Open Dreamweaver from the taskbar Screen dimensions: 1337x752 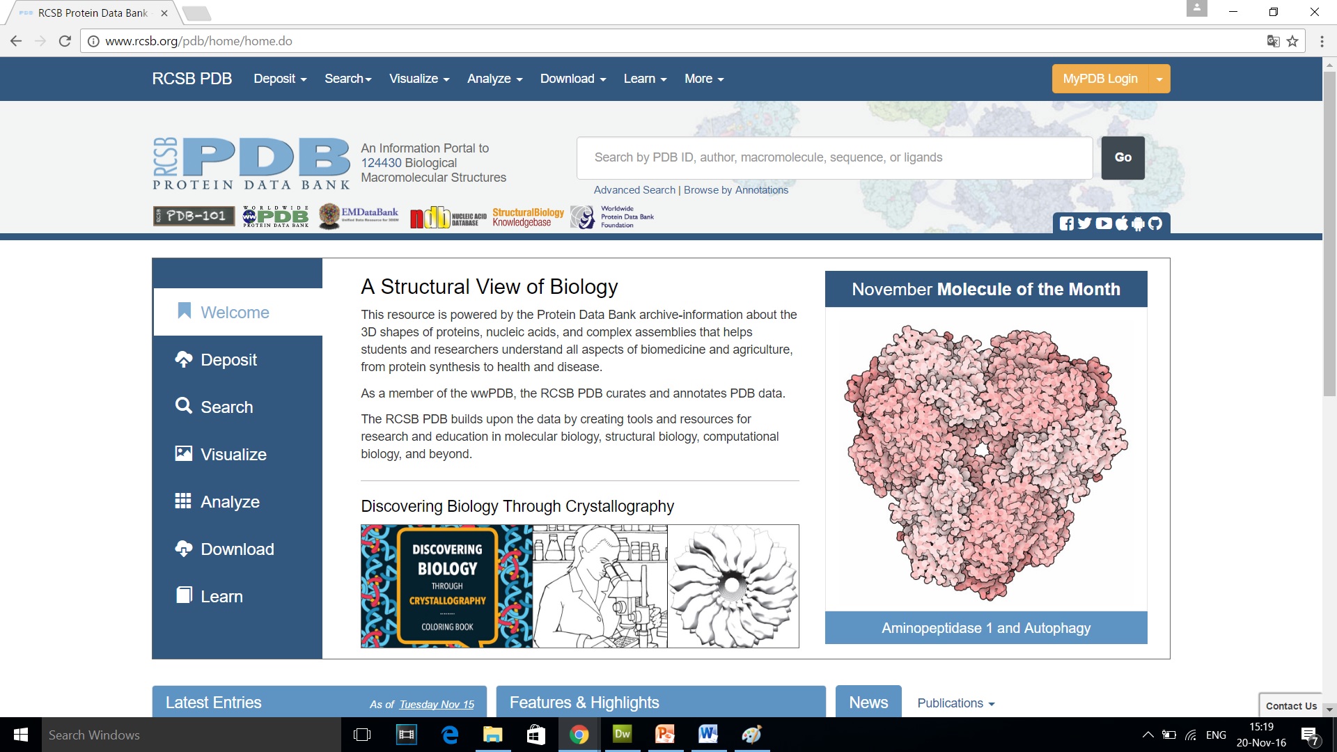tap(622, 735)
